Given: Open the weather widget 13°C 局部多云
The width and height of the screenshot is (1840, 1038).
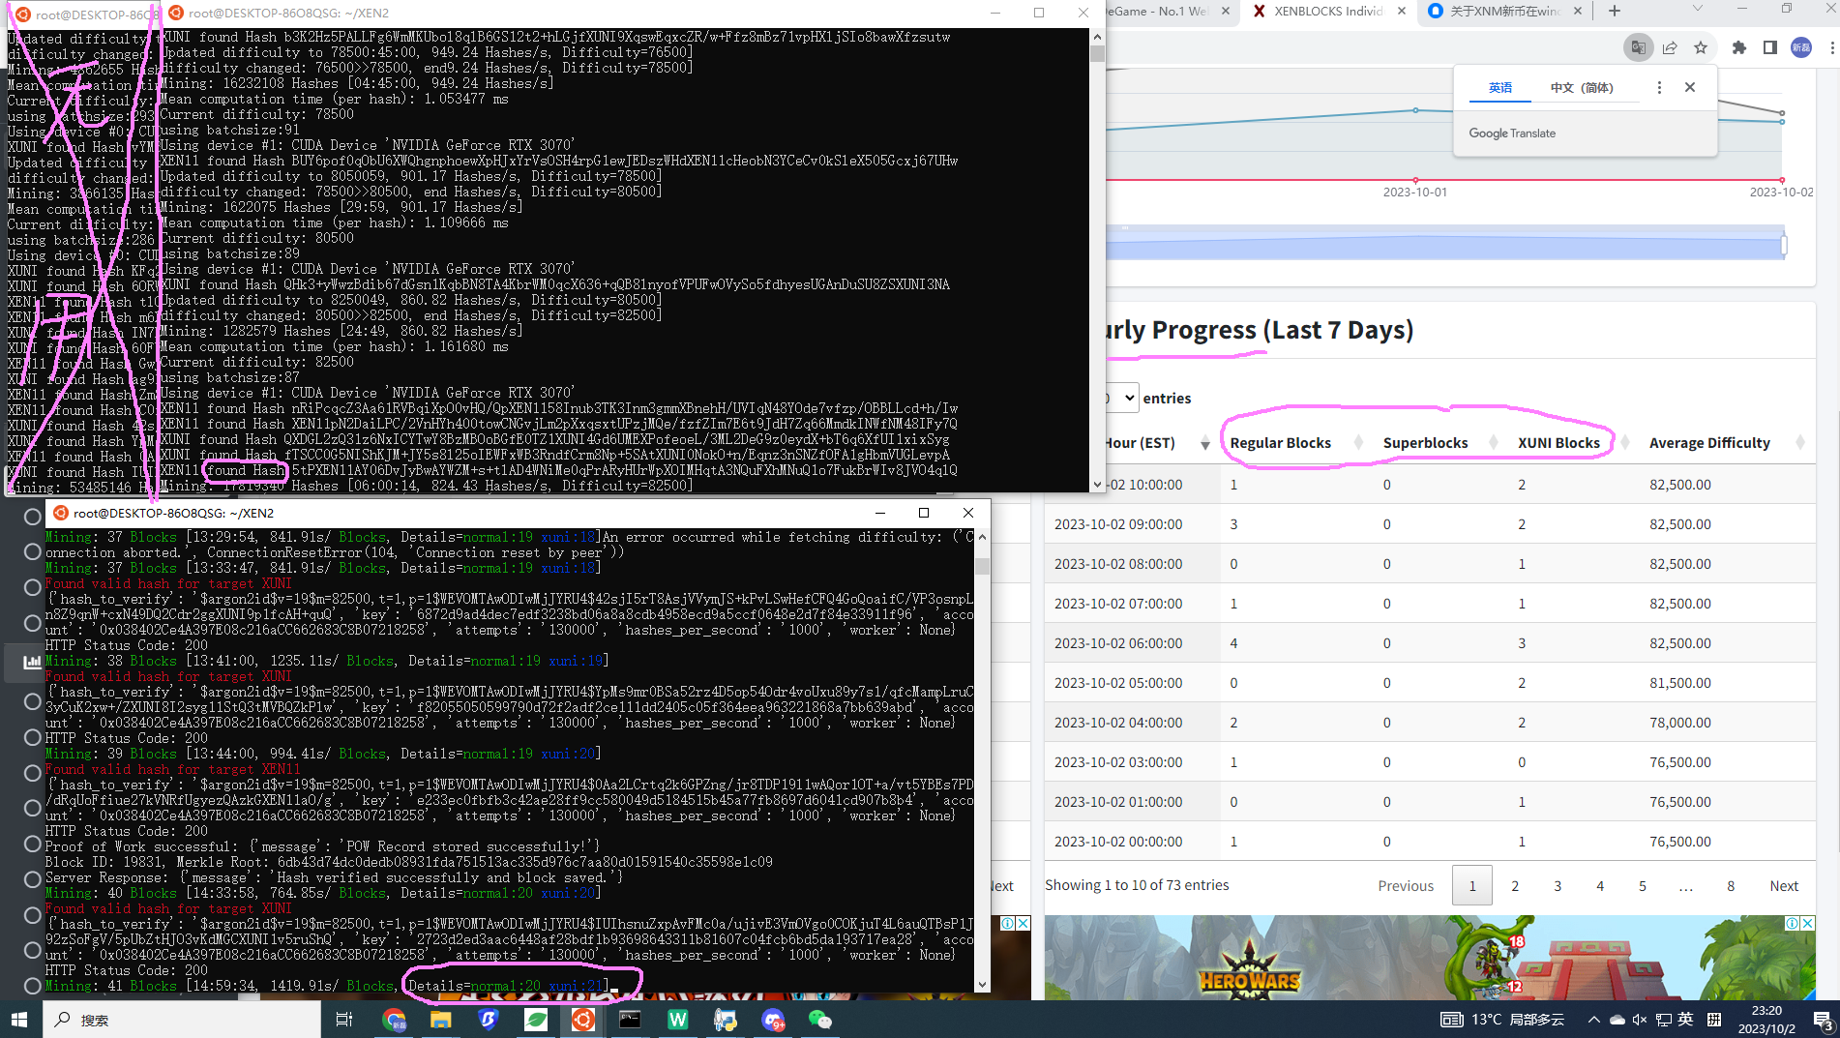Looking at the screenshot, I should [1502, 1020].
